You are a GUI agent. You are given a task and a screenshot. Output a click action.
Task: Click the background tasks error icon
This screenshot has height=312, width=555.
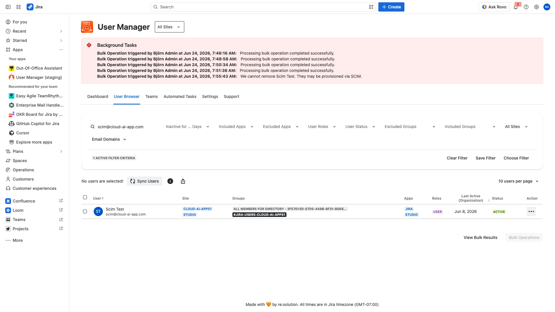click(89, 45)
